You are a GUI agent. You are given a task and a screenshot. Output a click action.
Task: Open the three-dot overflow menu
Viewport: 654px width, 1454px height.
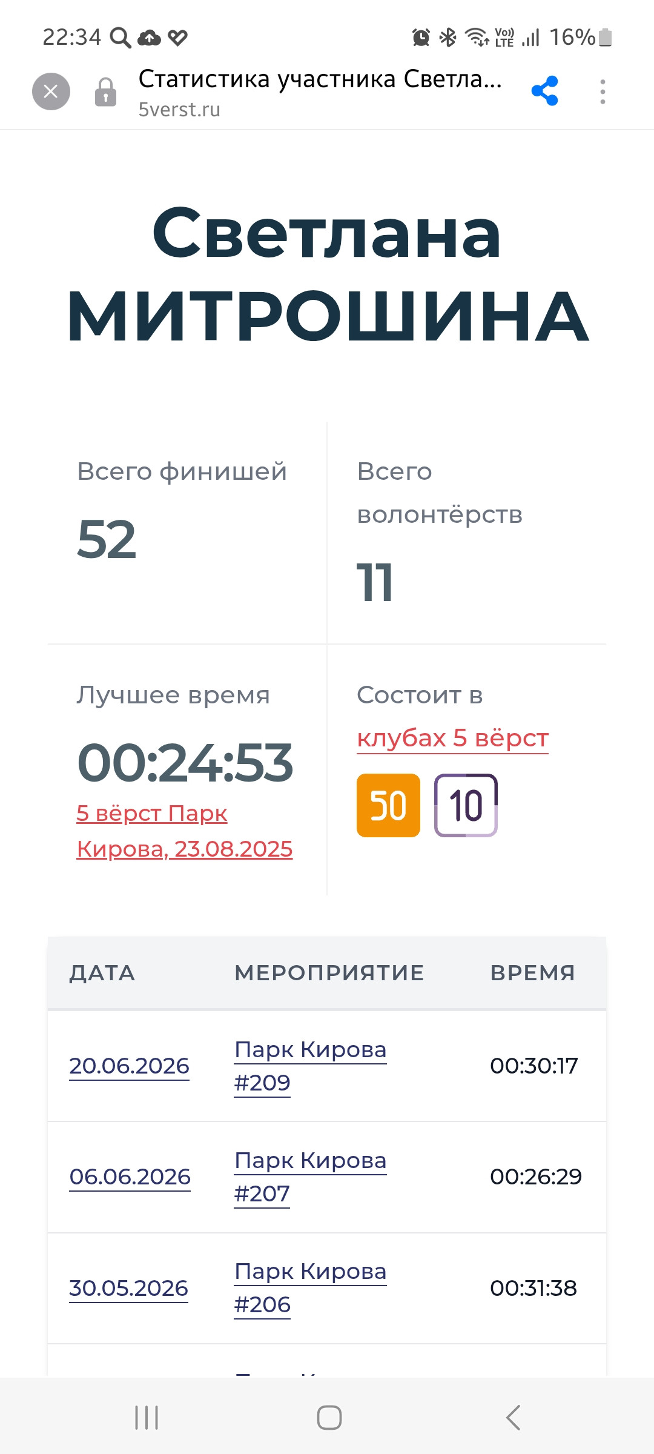pyautogui.click(x=603, y=91)
